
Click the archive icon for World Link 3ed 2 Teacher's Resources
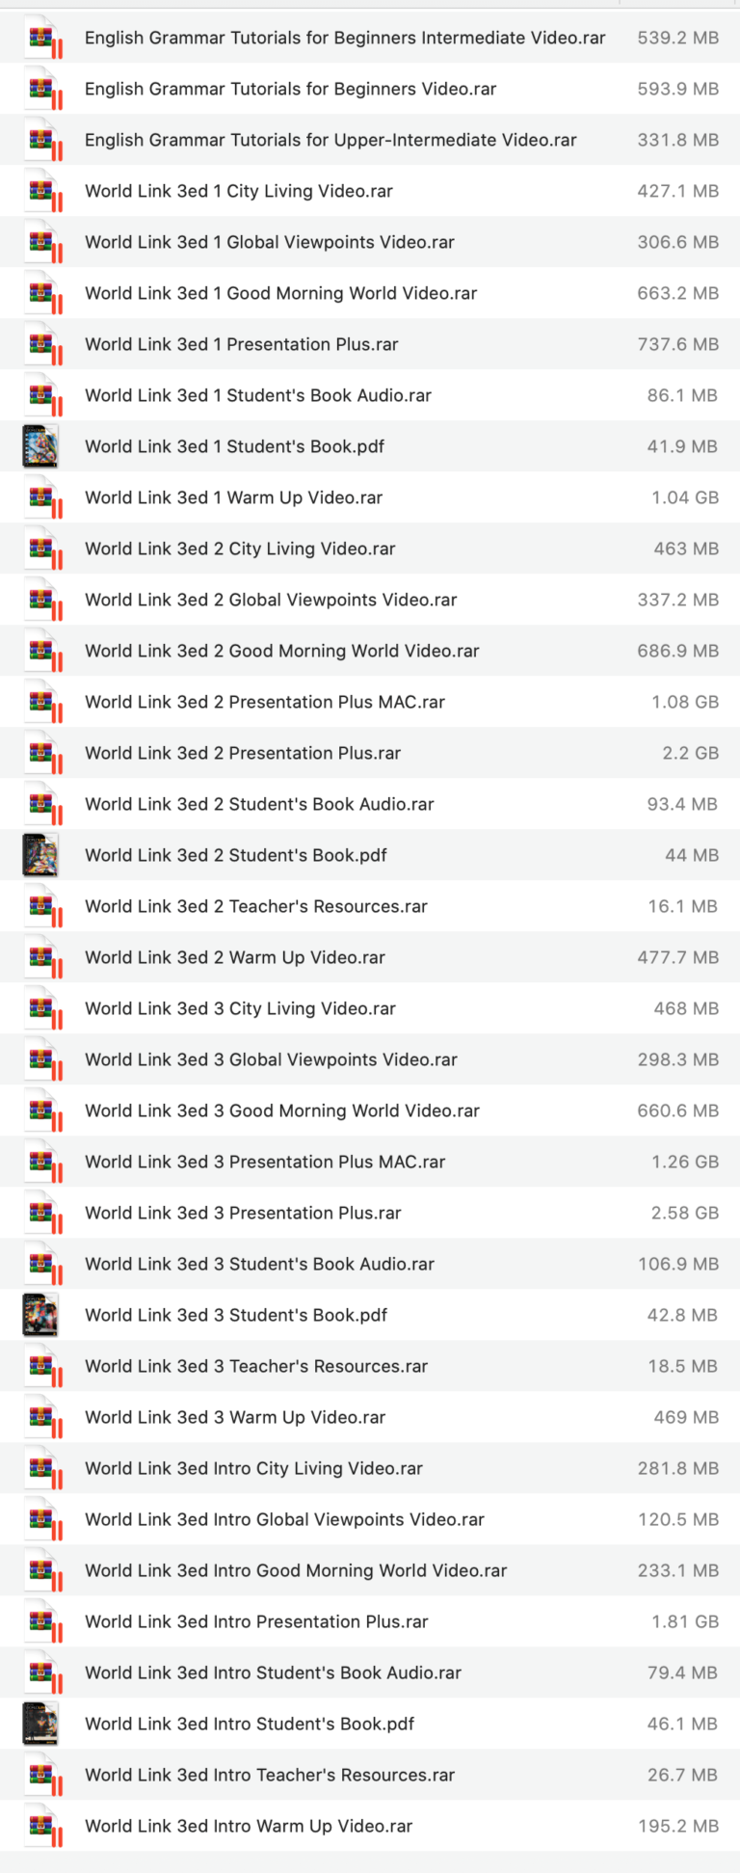[40, 906]
